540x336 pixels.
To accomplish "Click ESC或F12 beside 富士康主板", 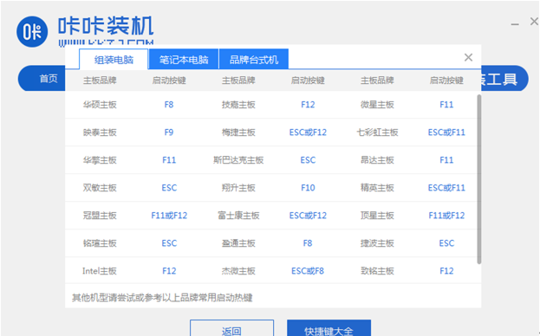I will pyautogui.click(x=308, y=216).
